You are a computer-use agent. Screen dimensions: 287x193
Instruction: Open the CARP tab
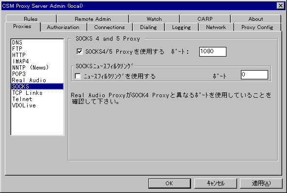click(205, 19)
